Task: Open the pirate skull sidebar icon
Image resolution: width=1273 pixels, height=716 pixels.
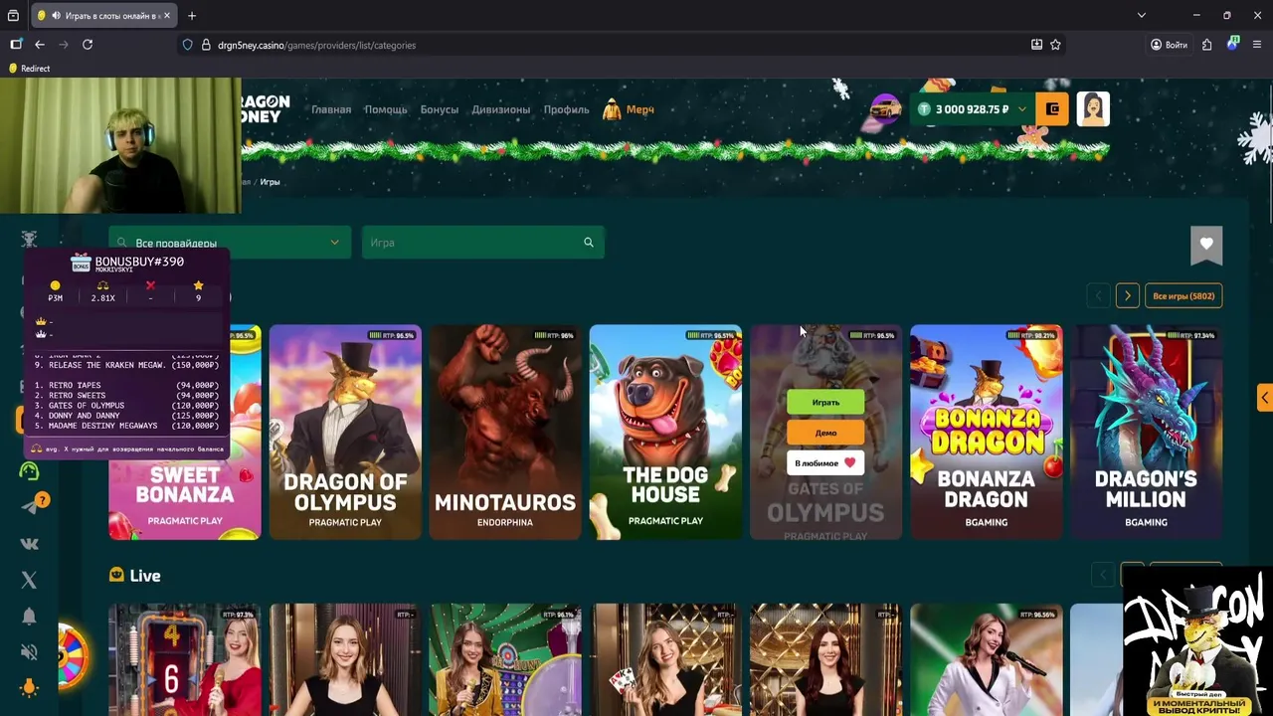Action: (29, 239)
